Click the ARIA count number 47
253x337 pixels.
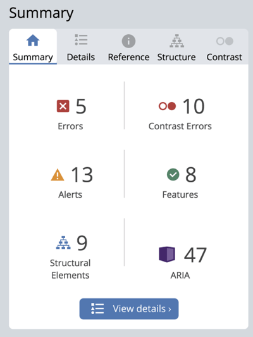[195, 255]
